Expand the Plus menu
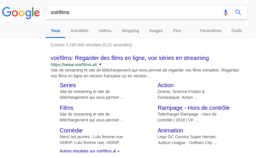Viewport: 256px width, 158px height. coord(177,31)
